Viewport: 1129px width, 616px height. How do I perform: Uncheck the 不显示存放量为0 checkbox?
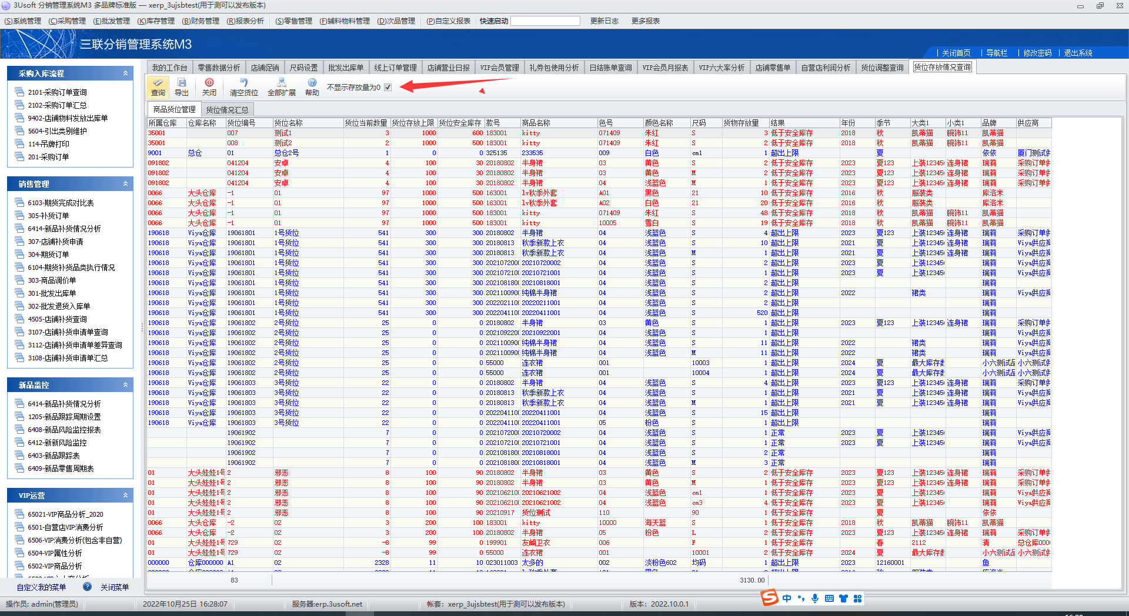pos(388,88)
